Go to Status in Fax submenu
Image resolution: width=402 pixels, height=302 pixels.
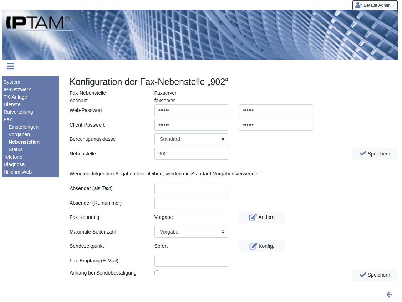click(16, 149)
